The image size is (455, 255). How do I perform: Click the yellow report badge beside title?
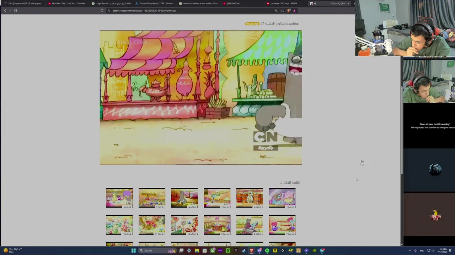[252, 23]
